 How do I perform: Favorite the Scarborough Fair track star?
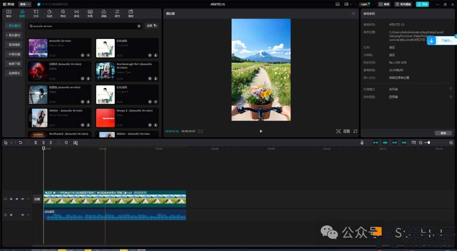[x=150, y=78]
